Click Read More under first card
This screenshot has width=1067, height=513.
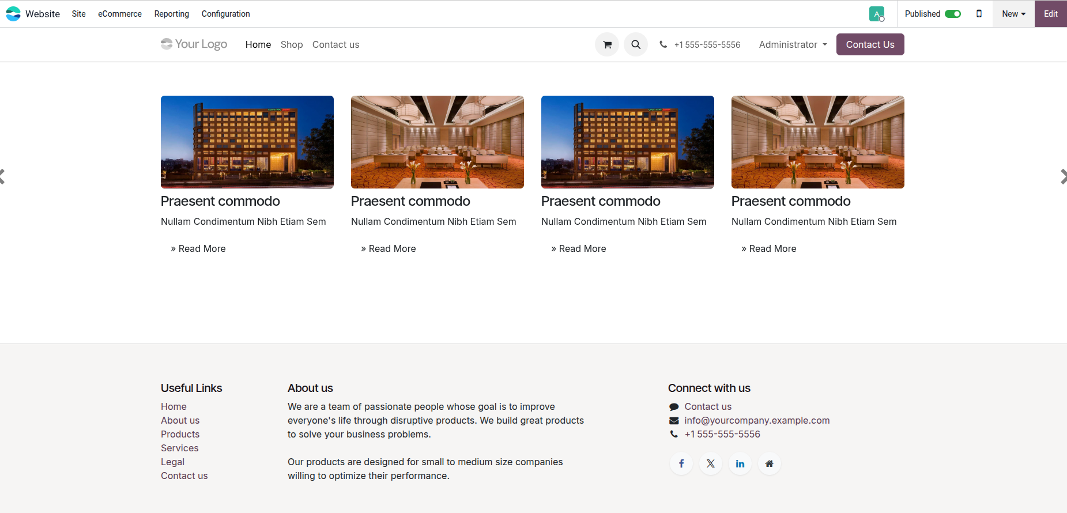(198, 248)
